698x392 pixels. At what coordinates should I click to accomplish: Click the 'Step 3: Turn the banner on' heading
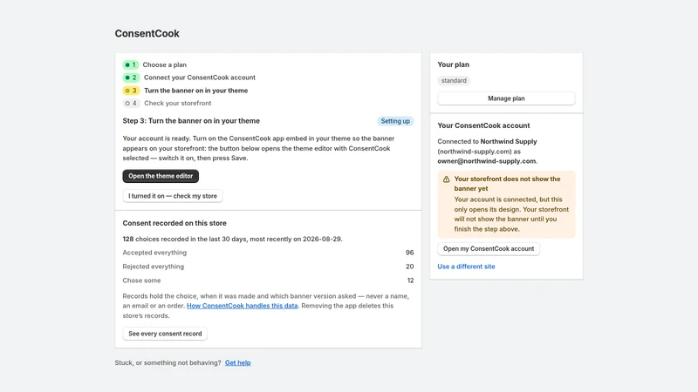(191, 121)
